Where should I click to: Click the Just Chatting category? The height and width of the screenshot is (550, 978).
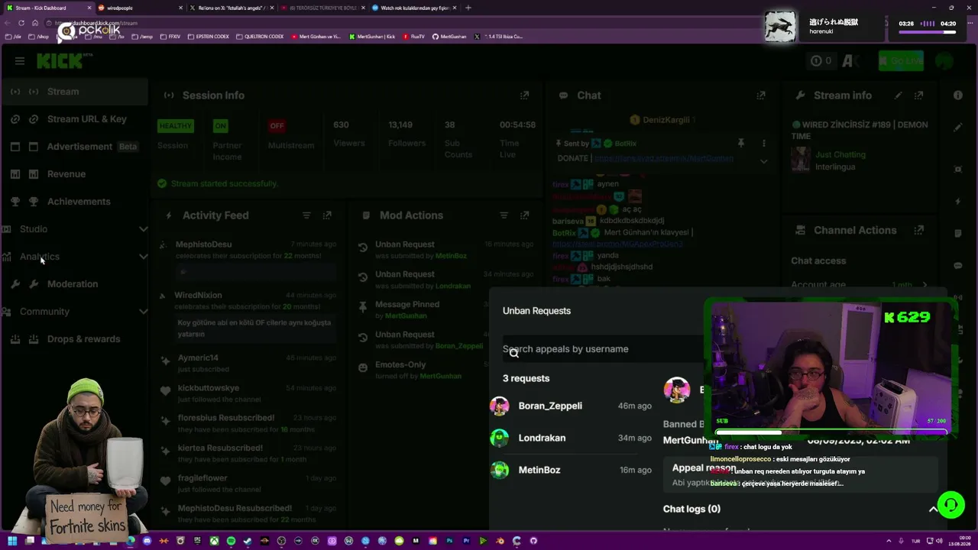point(840,154)
